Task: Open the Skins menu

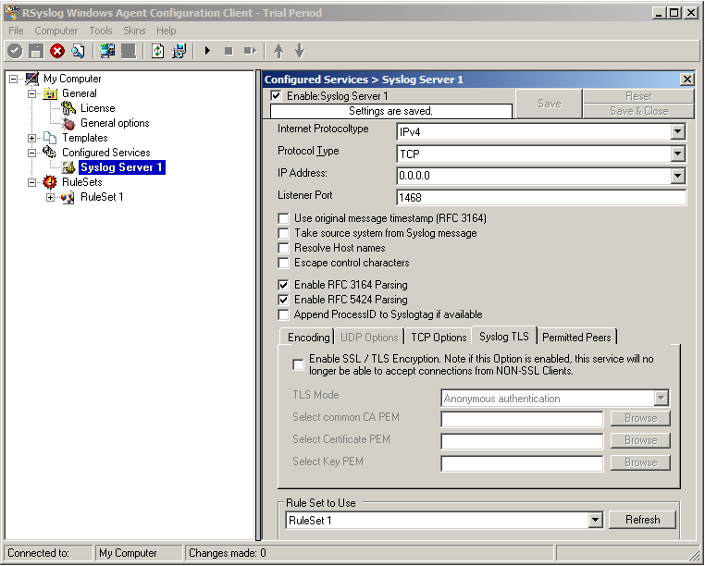Action: tap(134, 31)
